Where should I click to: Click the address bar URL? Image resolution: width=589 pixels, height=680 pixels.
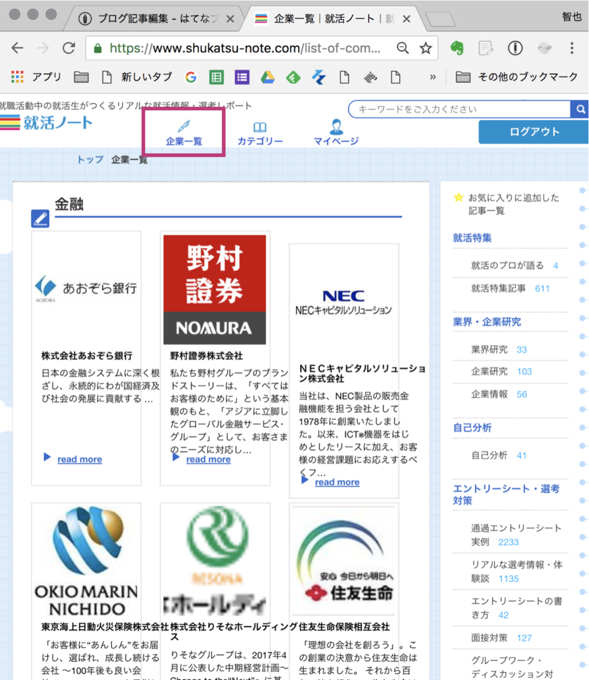click(245, 48)
